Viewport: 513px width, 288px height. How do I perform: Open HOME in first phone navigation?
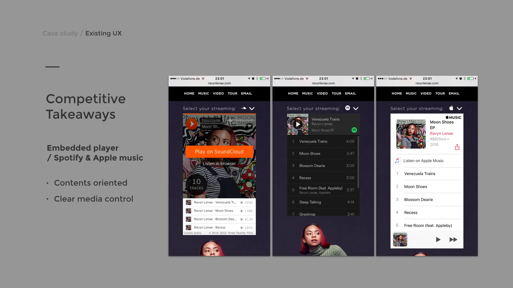click(x=189, y=94)
